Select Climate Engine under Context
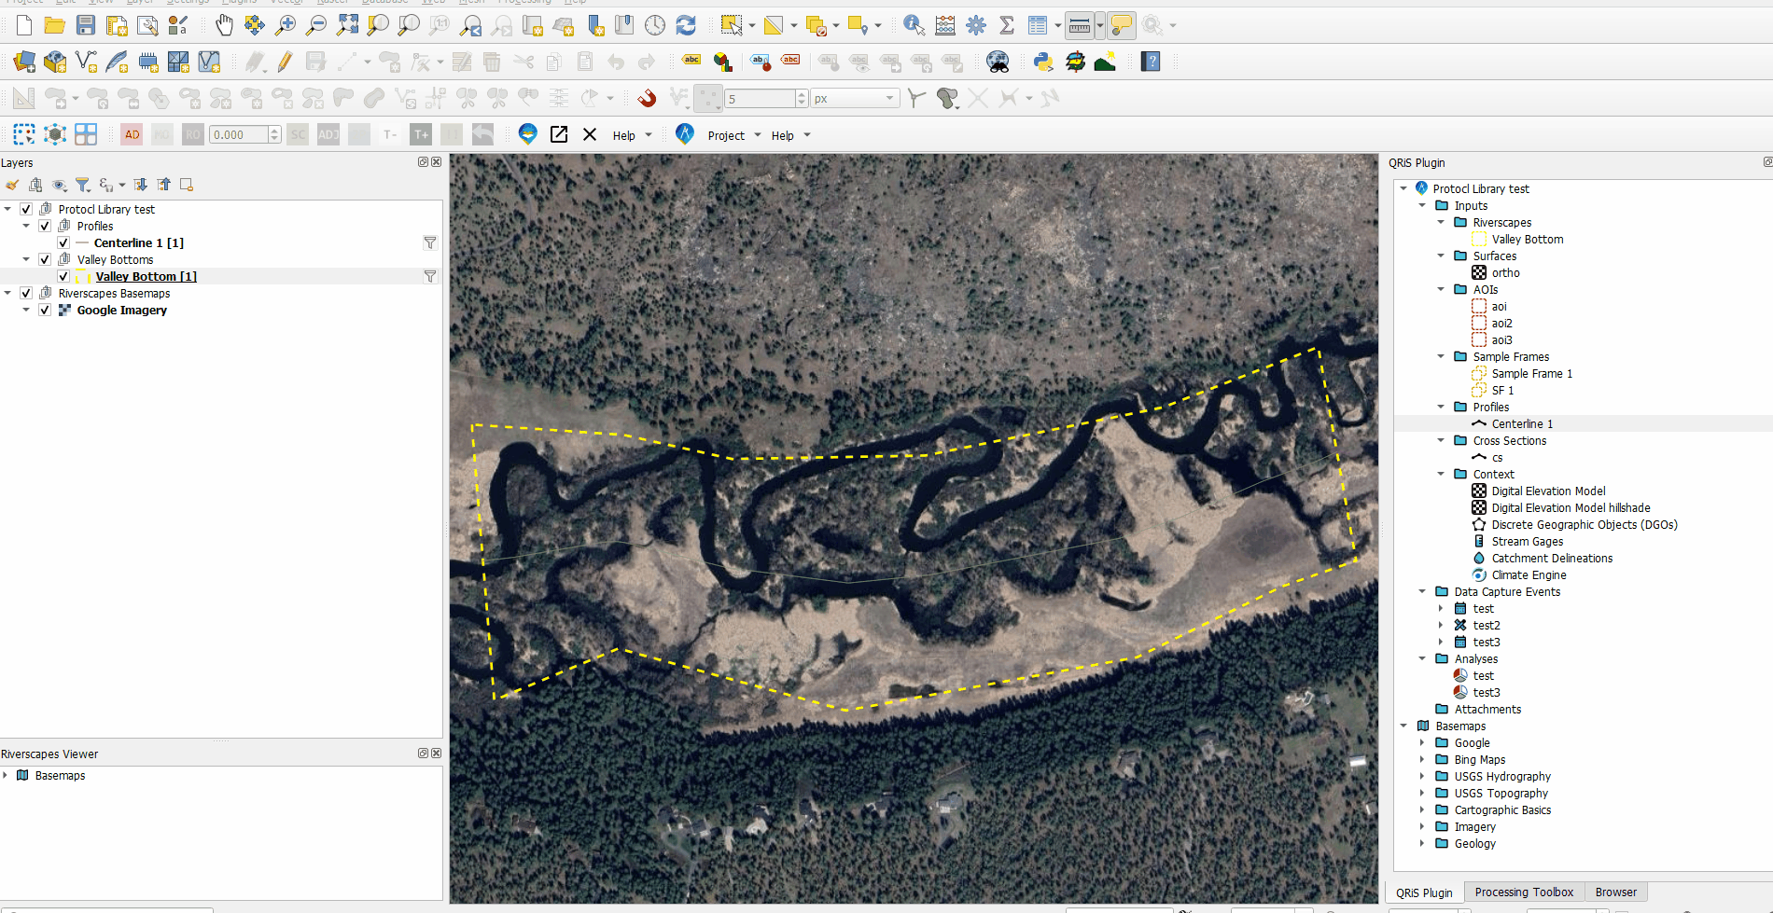This screenshot has height=913, width=1773. [1529, 574]
